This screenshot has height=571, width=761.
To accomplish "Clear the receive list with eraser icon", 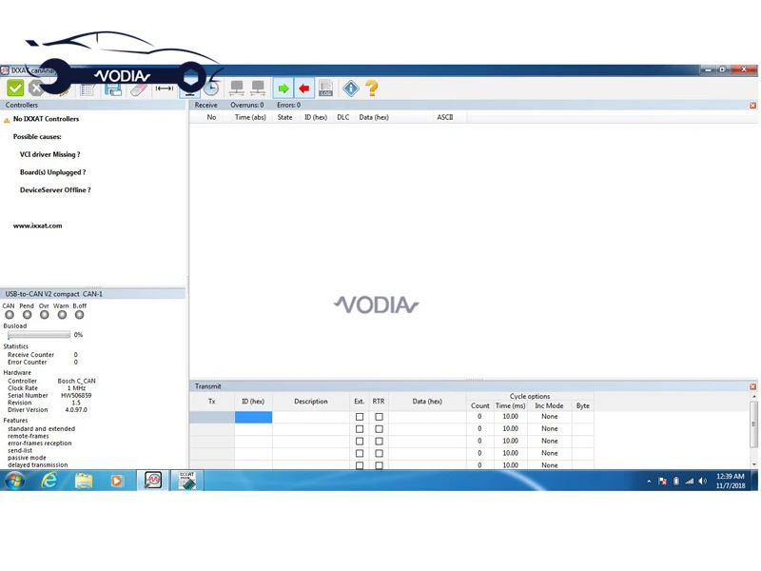I will tap(139, 89).
